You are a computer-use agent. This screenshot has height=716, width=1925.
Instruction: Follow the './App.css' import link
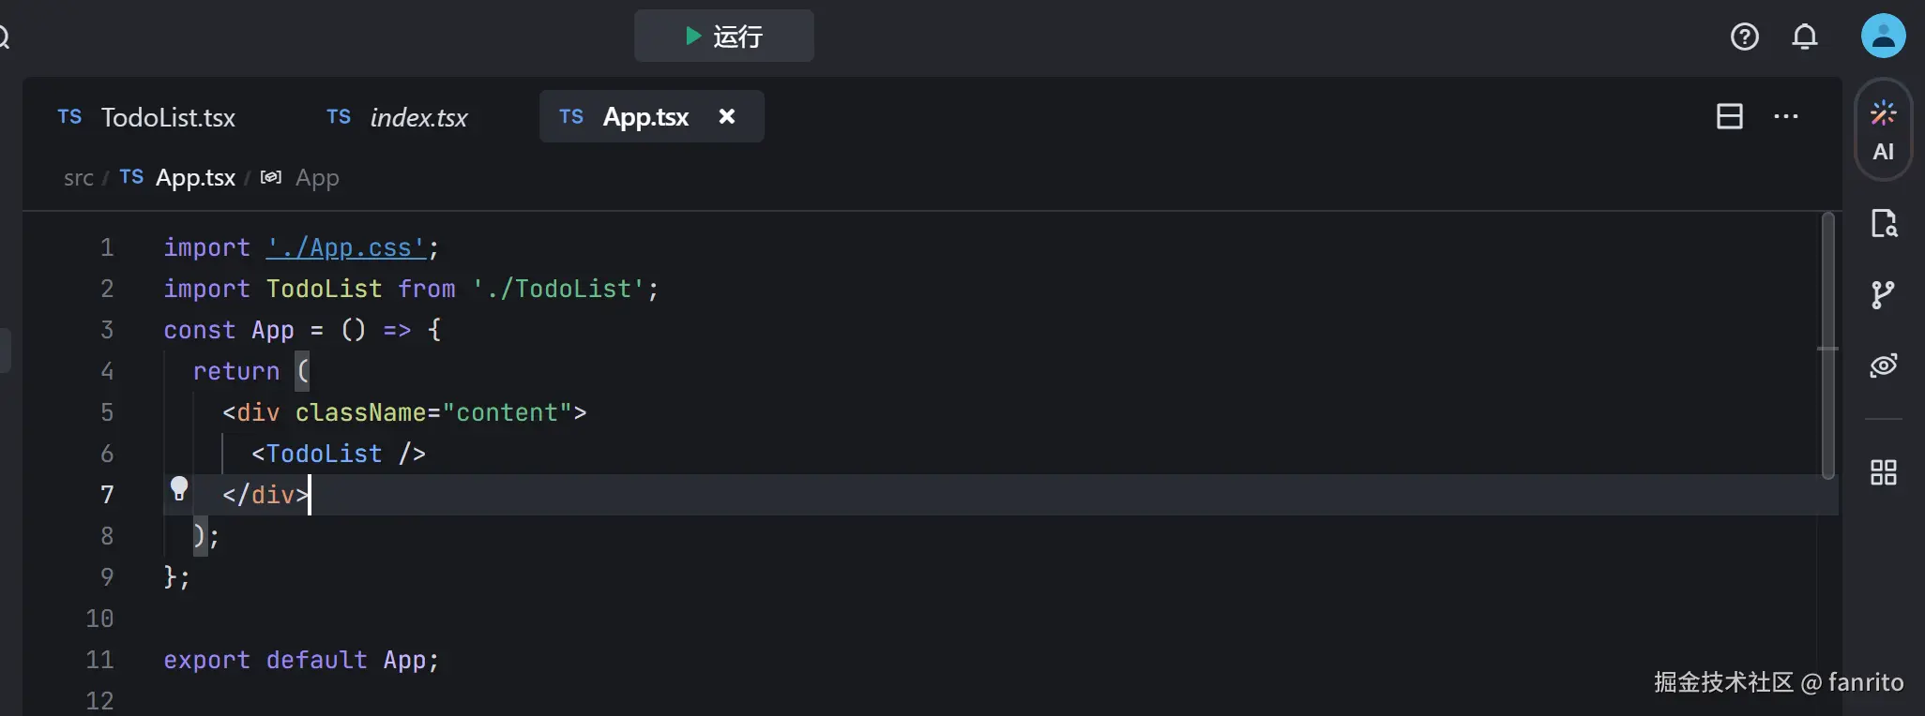(x=346, y=248)
